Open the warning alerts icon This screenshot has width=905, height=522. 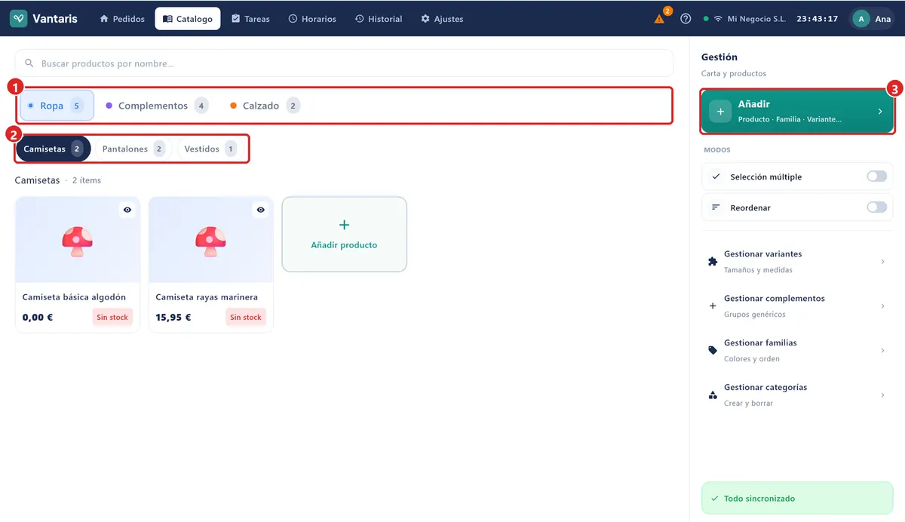click(660, 19)
